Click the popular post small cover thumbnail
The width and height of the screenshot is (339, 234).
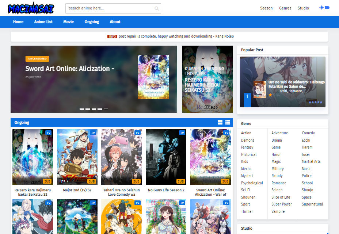click(260, 89)
